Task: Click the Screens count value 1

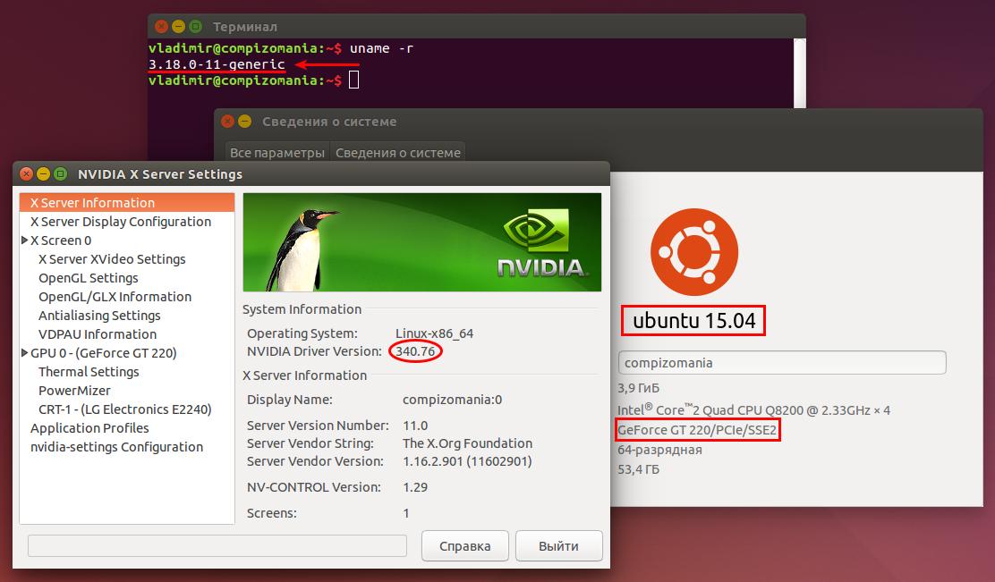Action: coord(406,513)
